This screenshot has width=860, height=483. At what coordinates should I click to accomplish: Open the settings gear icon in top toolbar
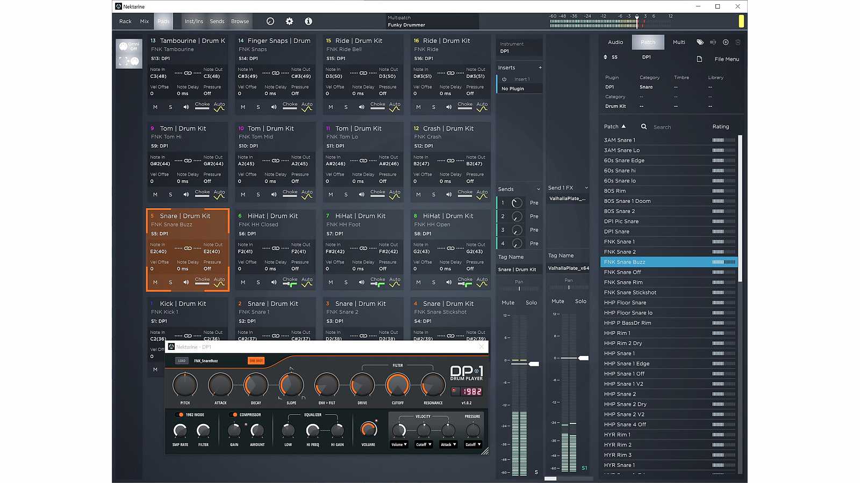pos(289,21)
